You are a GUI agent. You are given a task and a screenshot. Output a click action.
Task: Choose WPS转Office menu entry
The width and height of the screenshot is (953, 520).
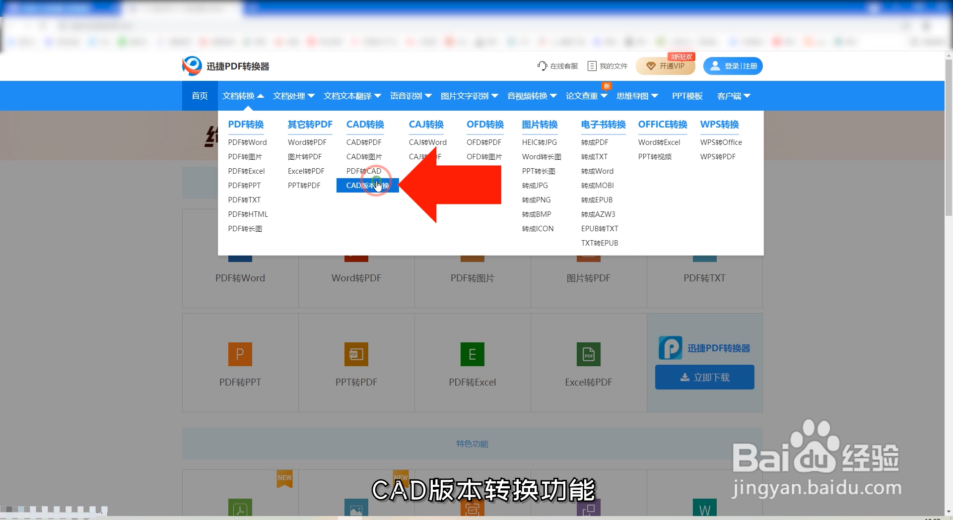click(x=721, y=142)
